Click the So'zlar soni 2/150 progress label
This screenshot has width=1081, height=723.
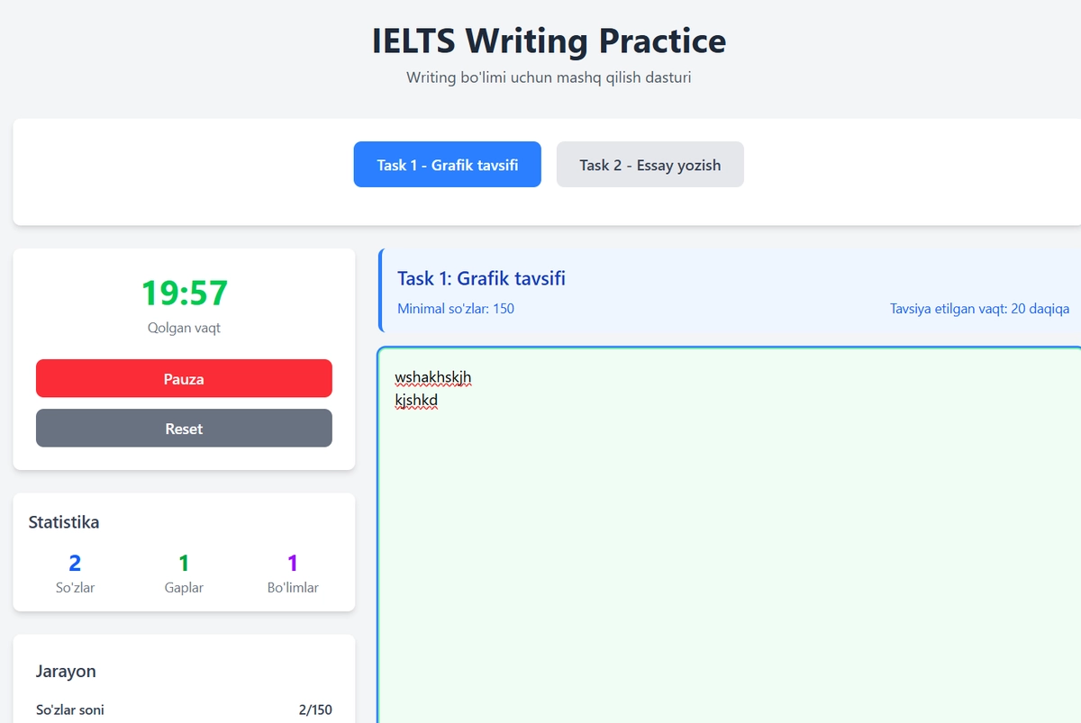coord(184,709)
